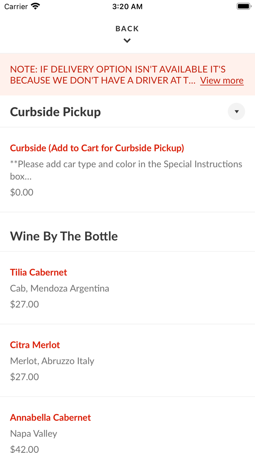Viewport: 255px width, 453px height.
Task: Tap the circled dropdown arrow beside Curbside Pickup
Action: (236, 111)
